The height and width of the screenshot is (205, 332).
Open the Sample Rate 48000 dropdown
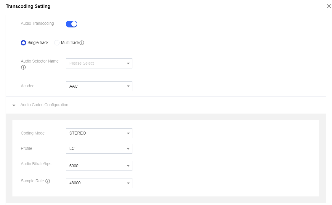(x=99, y=183)
